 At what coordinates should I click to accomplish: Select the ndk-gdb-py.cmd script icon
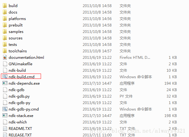[x=5, y=109]
